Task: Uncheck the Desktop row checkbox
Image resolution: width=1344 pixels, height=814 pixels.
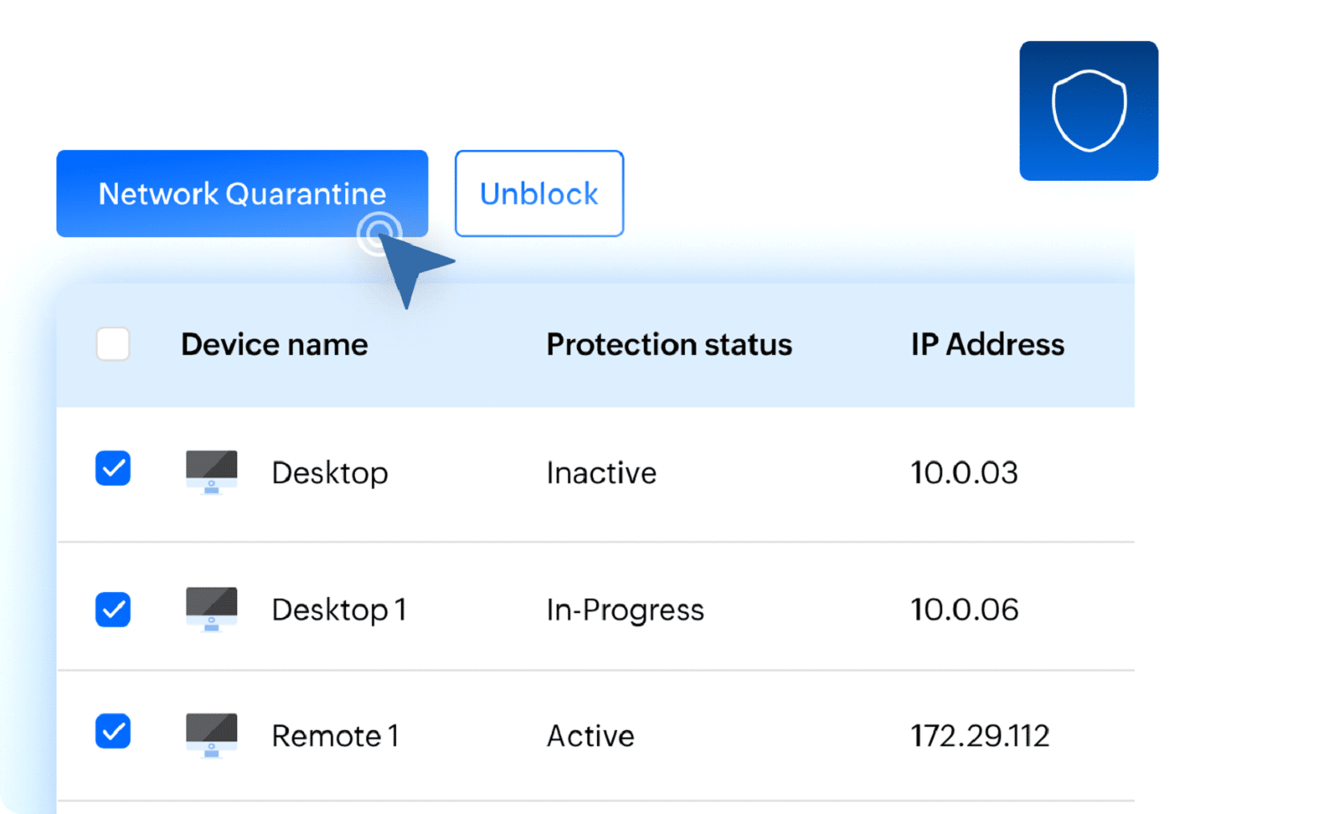Action: point(113,469)
